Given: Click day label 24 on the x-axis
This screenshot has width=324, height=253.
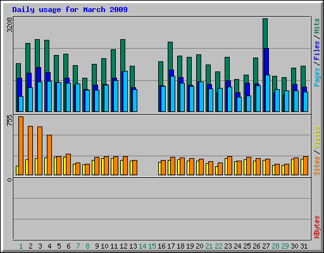Looking at the screenshot, I should 237,246.
